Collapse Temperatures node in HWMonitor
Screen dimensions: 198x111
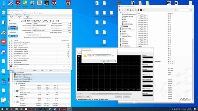coord(15,84)
